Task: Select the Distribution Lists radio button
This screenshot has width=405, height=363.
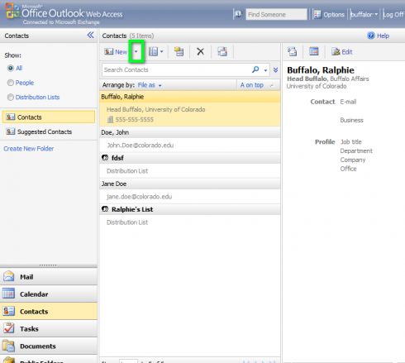Action: click(11, 98)
